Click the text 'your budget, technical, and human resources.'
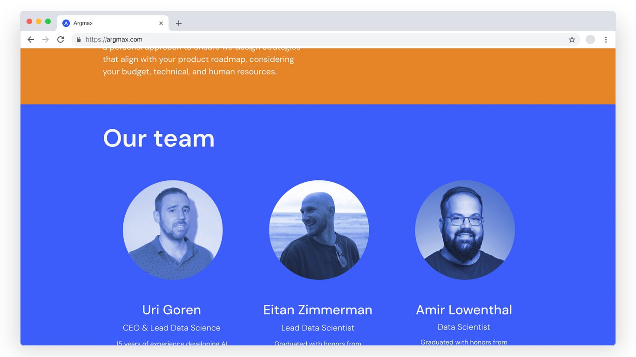 190,72
